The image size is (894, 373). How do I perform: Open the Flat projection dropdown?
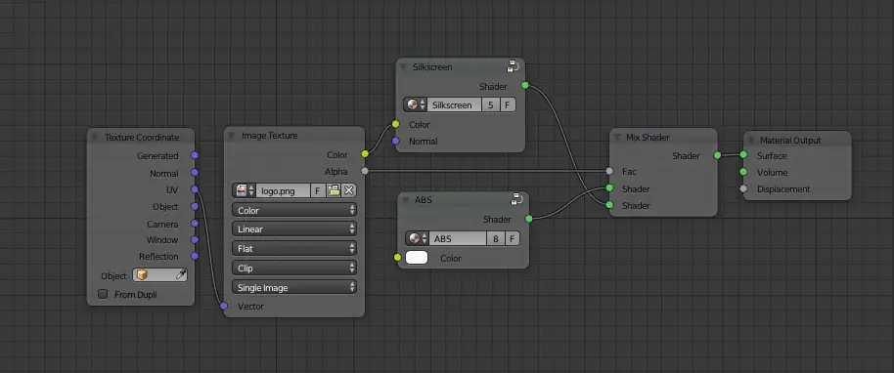(x=294, y=249)
